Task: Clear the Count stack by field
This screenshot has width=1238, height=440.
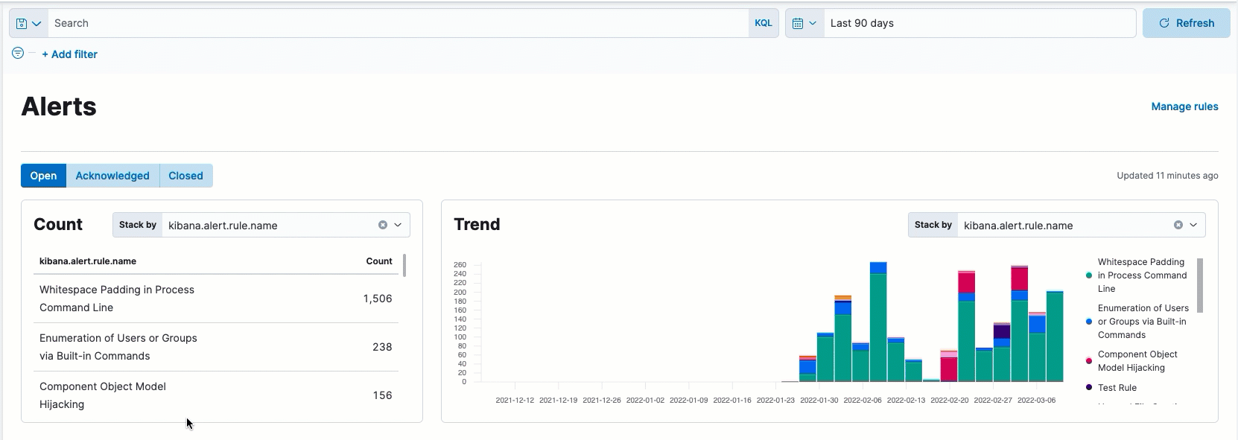Action: point(383,225)
